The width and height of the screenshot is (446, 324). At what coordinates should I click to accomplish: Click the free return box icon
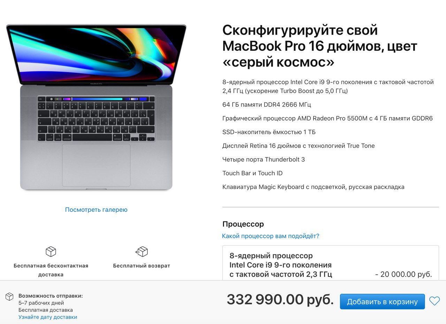(141, 252)
